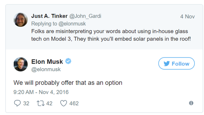
Task: View the 32 replies count
Action: tap(26, 103)
